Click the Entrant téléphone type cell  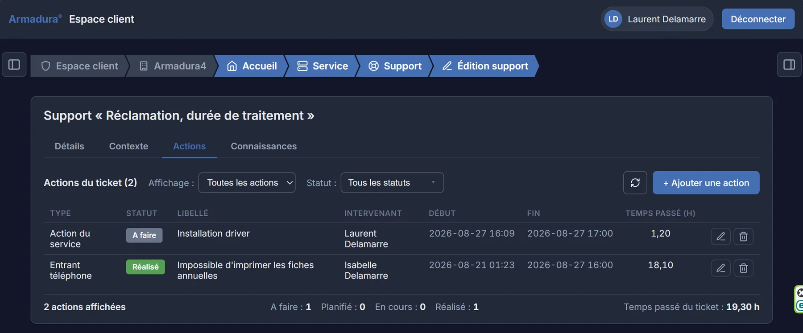70,271
